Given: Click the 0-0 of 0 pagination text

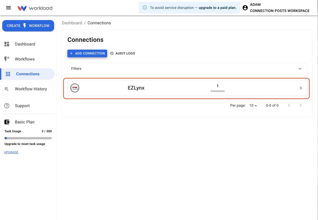Looking at the screenshot, I should point(272,105).
